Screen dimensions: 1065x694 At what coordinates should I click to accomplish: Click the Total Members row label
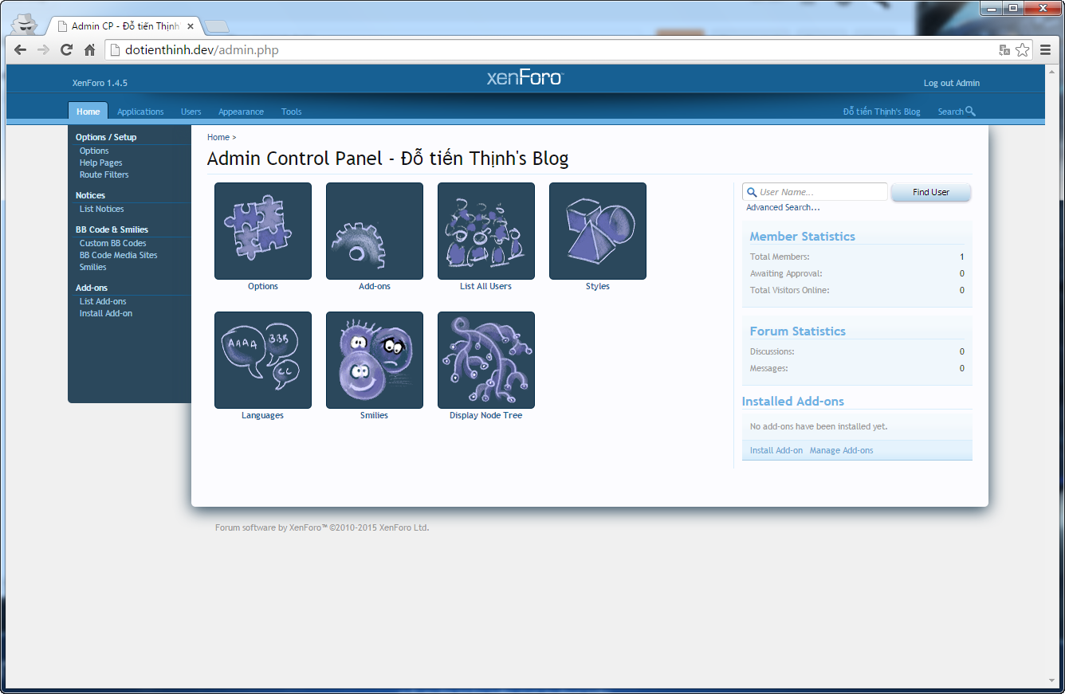[x=780, y=257]
